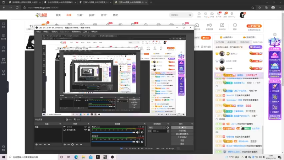
Task: Click the stop streaming button in OBS
Action: tap(182, 128)
